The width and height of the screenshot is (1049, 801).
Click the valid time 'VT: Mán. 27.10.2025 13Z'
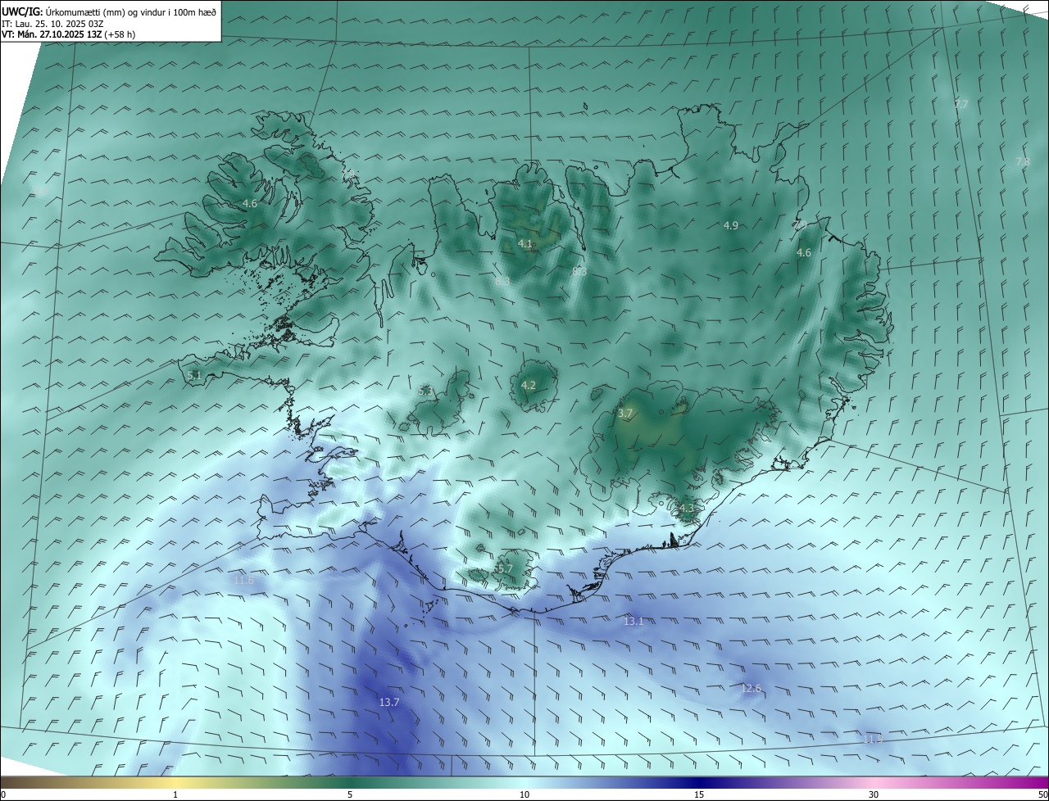point(52,34)
